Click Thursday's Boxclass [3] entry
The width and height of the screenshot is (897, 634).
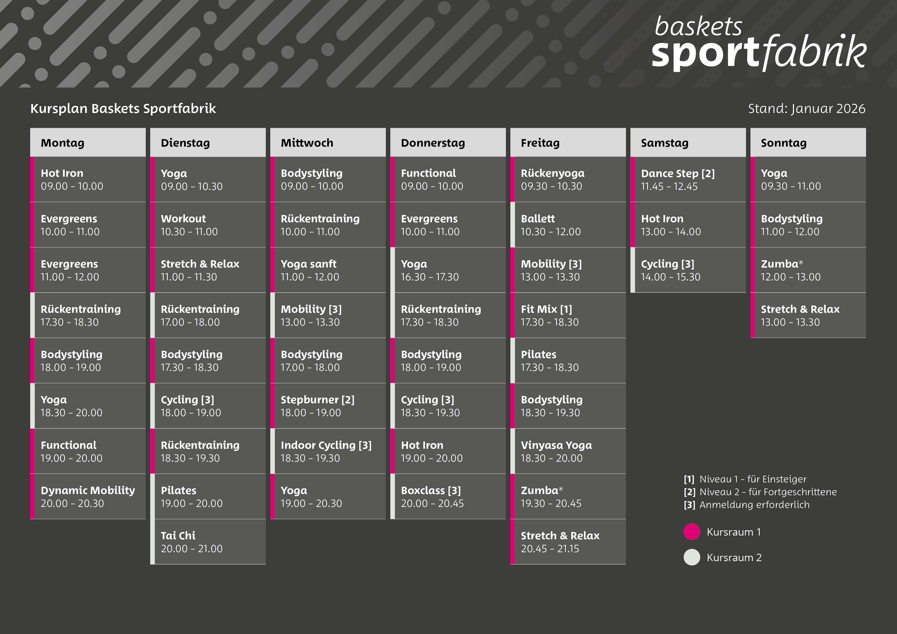coord(448,496)
